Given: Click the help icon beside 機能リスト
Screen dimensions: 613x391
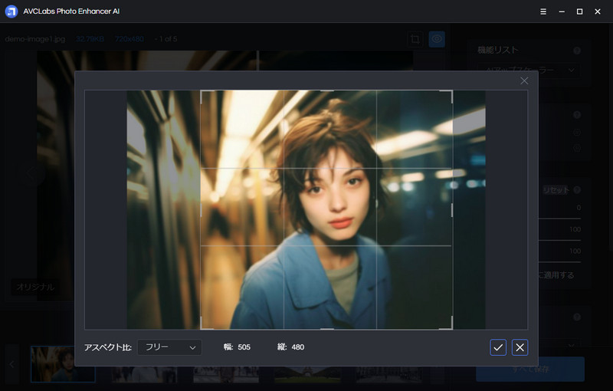Looking at the screenshot, I should click(577, 51).
